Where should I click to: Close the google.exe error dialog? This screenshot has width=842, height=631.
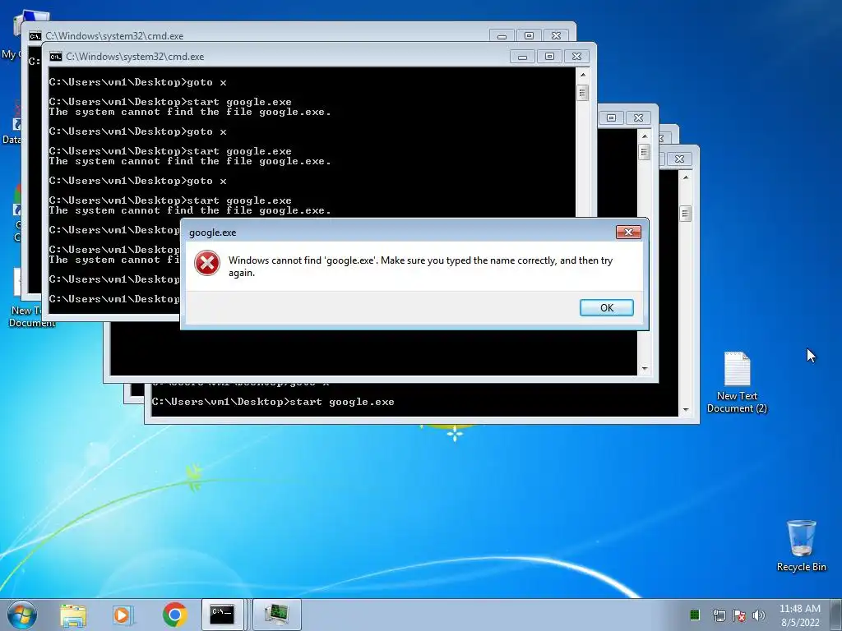tap(627, 232)
